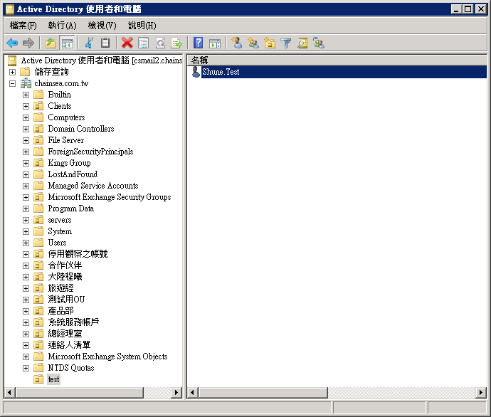Click the Back arrow toolbar icon
This screenshot has height=417, width=491.
tap(12, 43)
